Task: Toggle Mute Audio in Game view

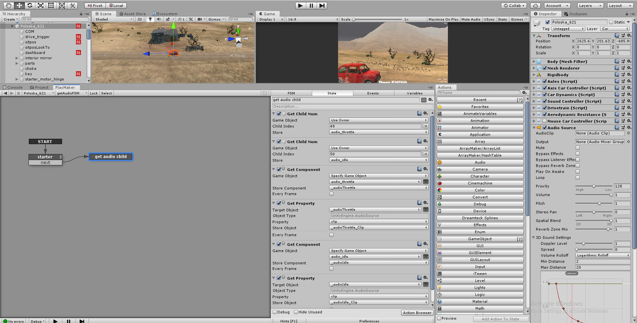Action: point(471,19)
